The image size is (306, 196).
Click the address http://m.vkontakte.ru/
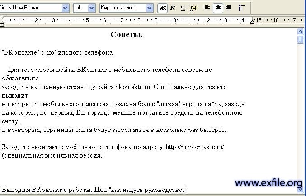tap(195, 147)
